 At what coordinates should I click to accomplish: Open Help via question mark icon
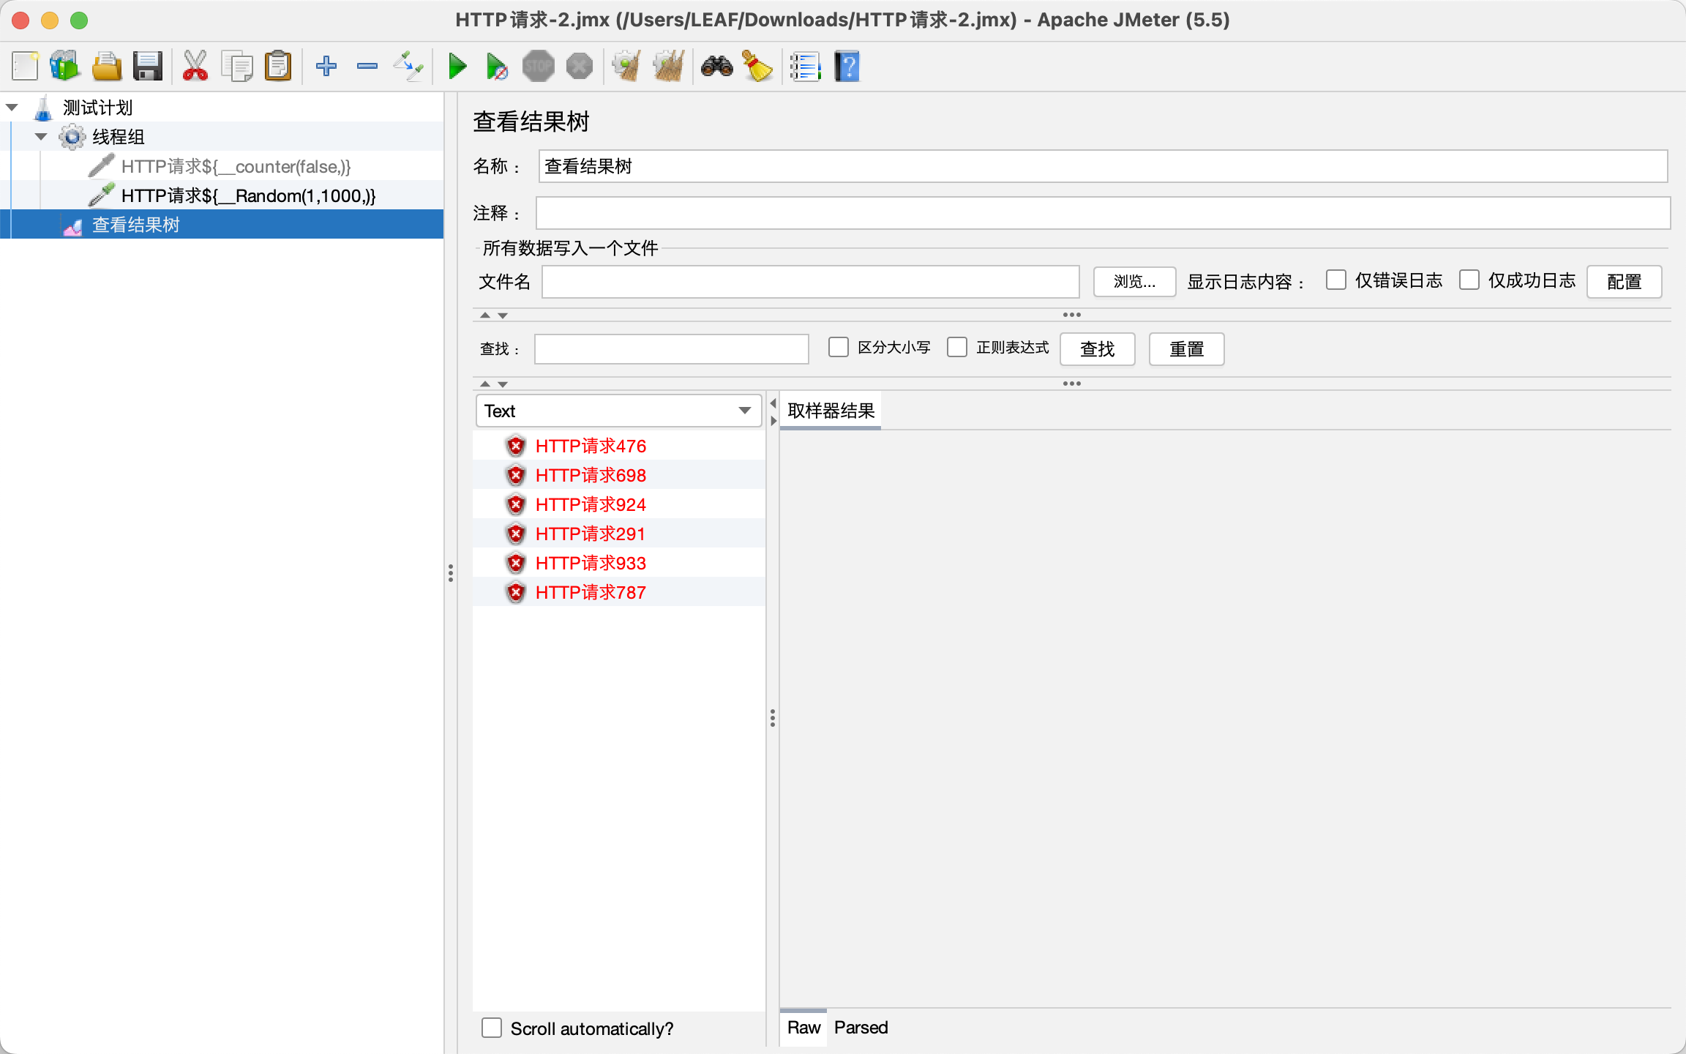(847, 67)
